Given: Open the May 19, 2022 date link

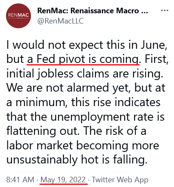Looking at the screenshot, I should (63, 180).
